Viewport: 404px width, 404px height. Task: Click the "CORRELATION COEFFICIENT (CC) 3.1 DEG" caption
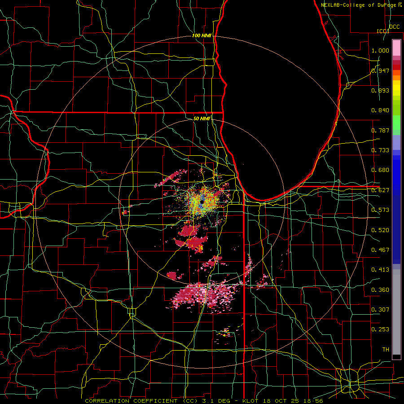click(x=158, y=401)
